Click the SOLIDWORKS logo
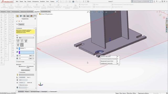168x94 pixels. point(7,2)
